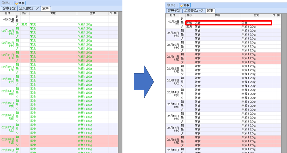Select 02月18日(日) date cell in left window
287x153 pixels.
(x=8, y=141)
